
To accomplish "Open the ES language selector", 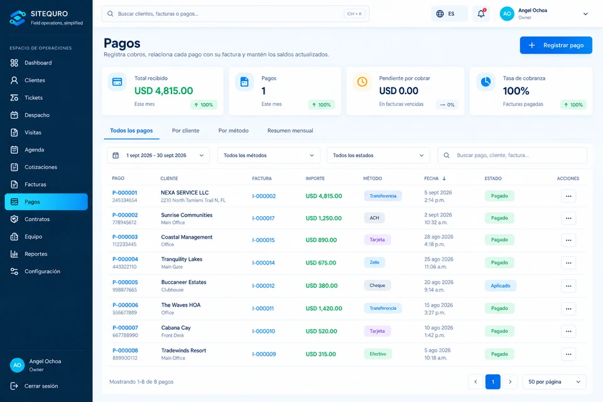I will tap(449, 14).
